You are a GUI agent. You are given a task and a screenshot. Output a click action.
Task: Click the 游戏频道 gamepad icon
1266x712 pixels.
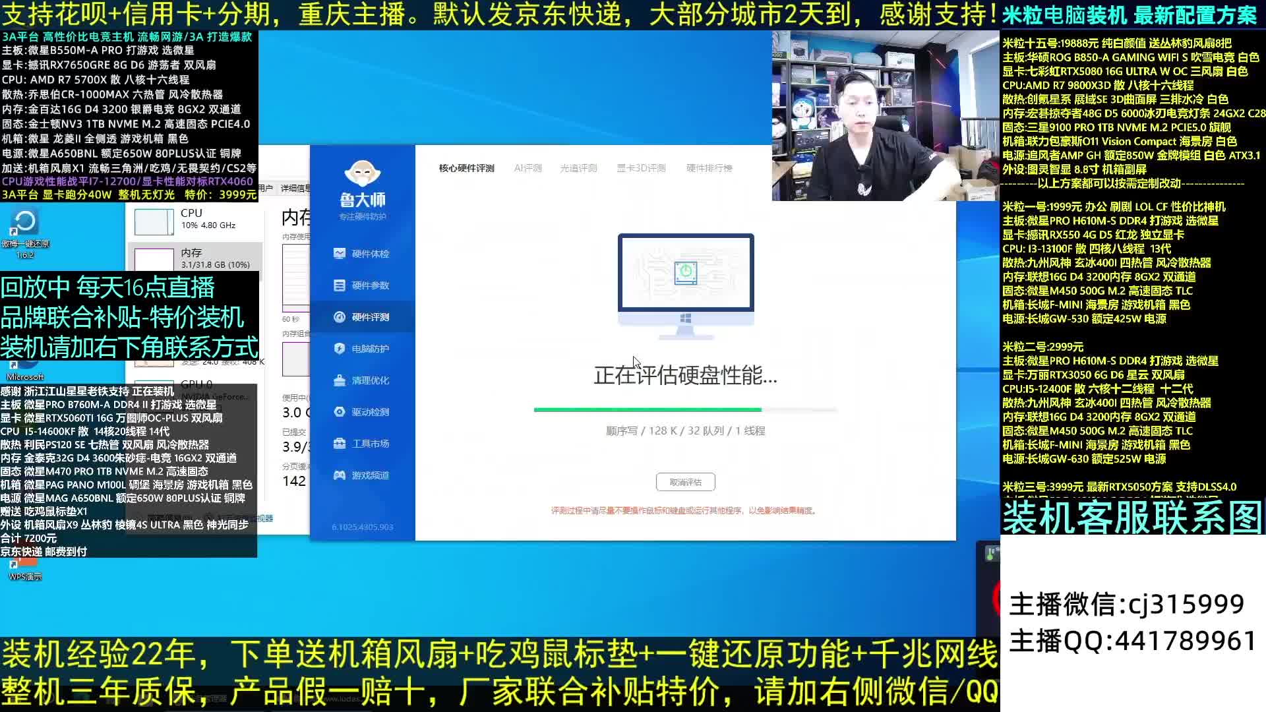[x=340, y=475]
